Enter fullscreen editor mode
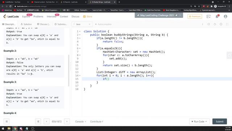232x131 pixels. (x=227, y=24)
